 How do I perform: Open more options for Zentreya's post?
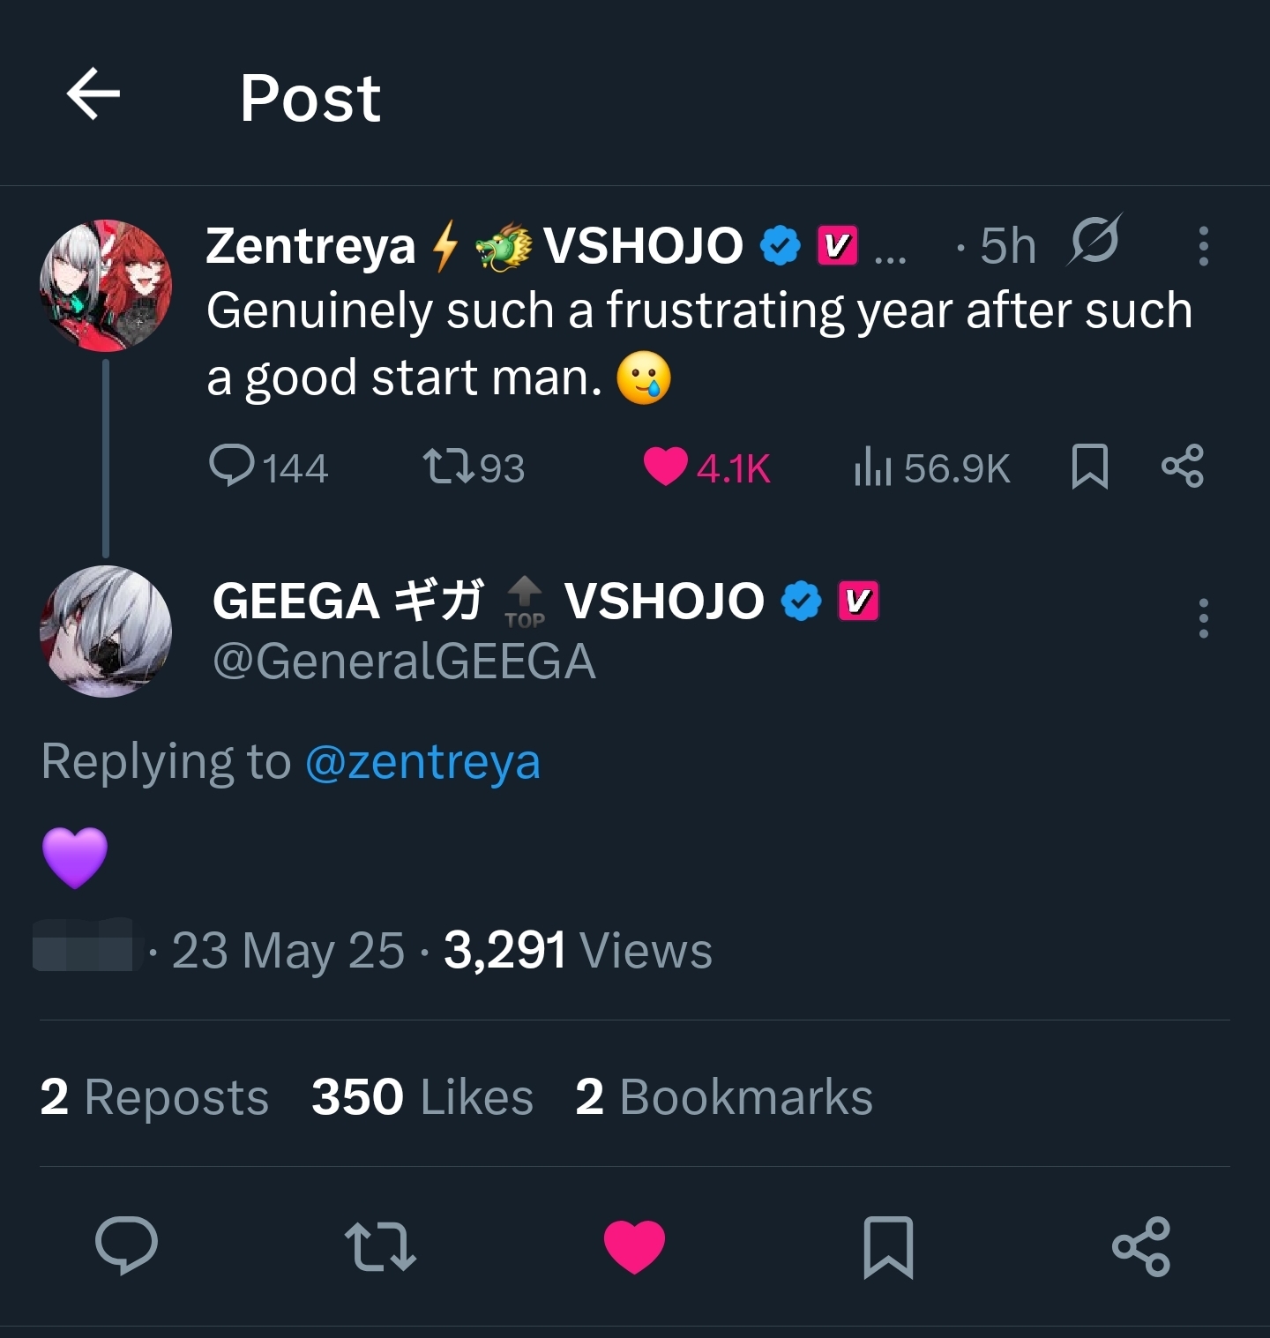point(1203,246)
